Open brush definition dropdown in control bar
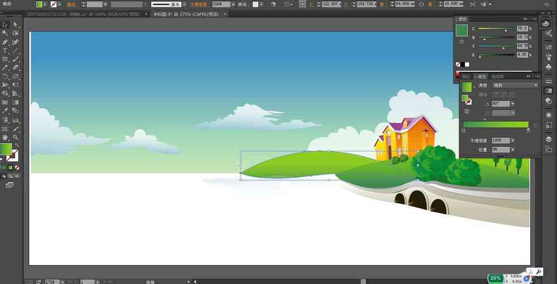557x284 pixels. (x=184, y=4)
